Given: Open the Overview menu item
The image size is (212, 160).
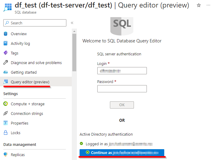Looking at the screenshot, I should (x=19, y=34).
